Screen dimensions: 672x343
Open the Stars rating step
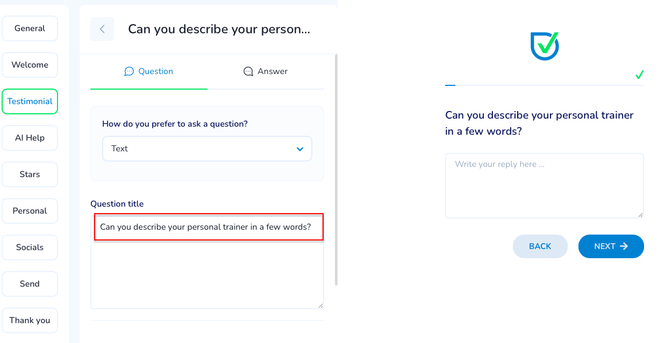pos(30,174)
